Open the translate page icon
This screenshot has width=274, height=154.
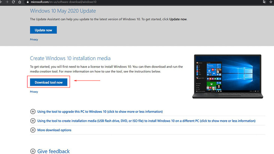click(x=264, y=2)
